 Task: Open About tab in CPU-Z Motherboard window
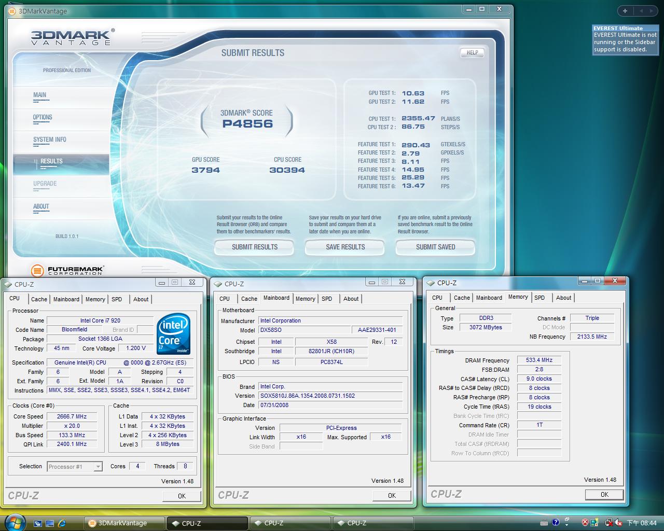(351, 299)
